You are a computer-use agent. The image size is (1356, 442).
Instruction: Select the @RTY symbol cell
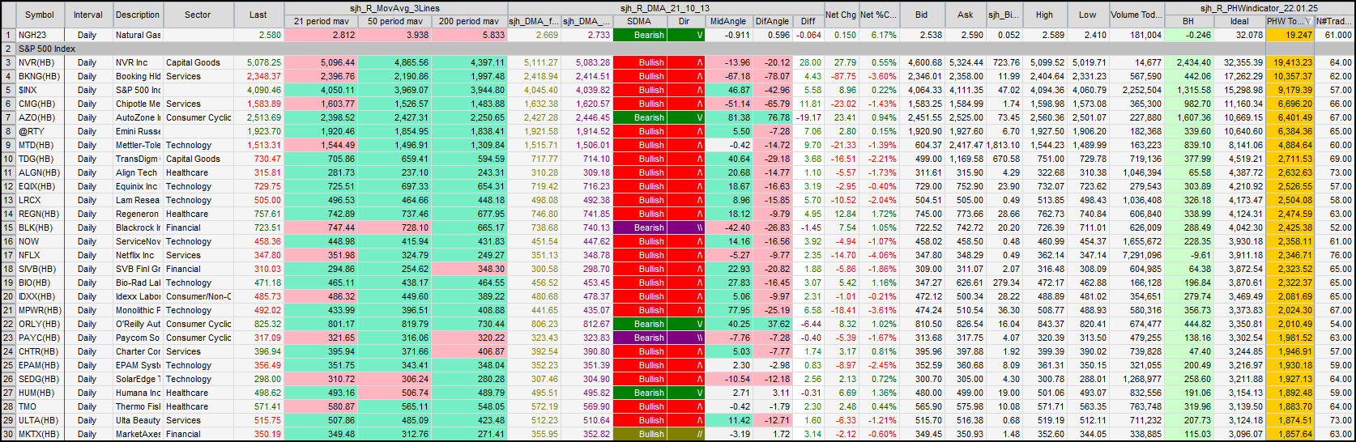pyautogui.click(x=40, y=131)
